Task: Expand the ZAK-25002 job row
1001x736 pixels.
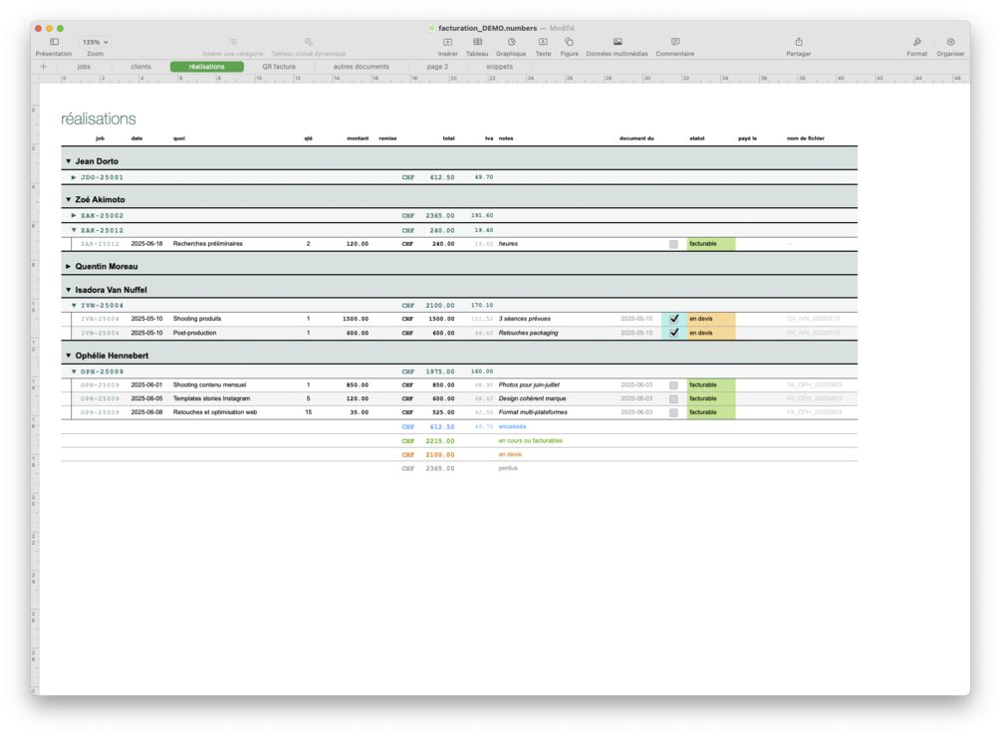Action: pos(74,216)
